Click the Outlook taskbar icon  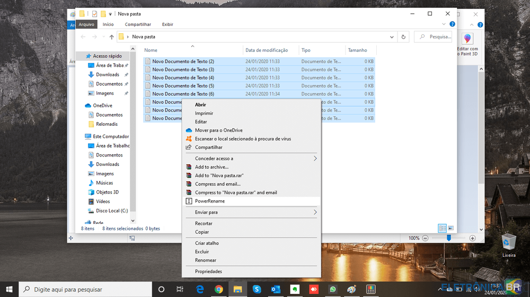[x=276, y=289]
